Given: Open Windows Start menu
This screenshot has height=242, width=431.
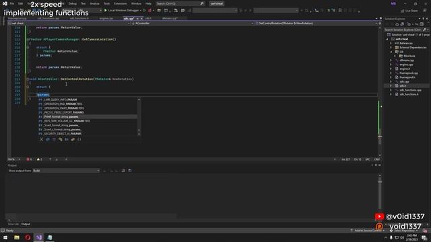Looking at the screenshot, I should point(5,237).
